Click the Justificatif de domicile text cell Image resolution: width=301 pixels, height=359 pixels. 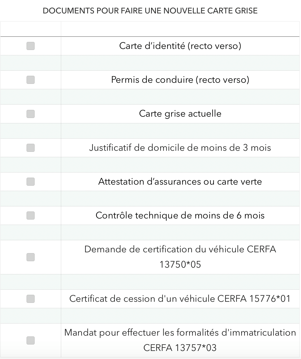pos(180,148)
